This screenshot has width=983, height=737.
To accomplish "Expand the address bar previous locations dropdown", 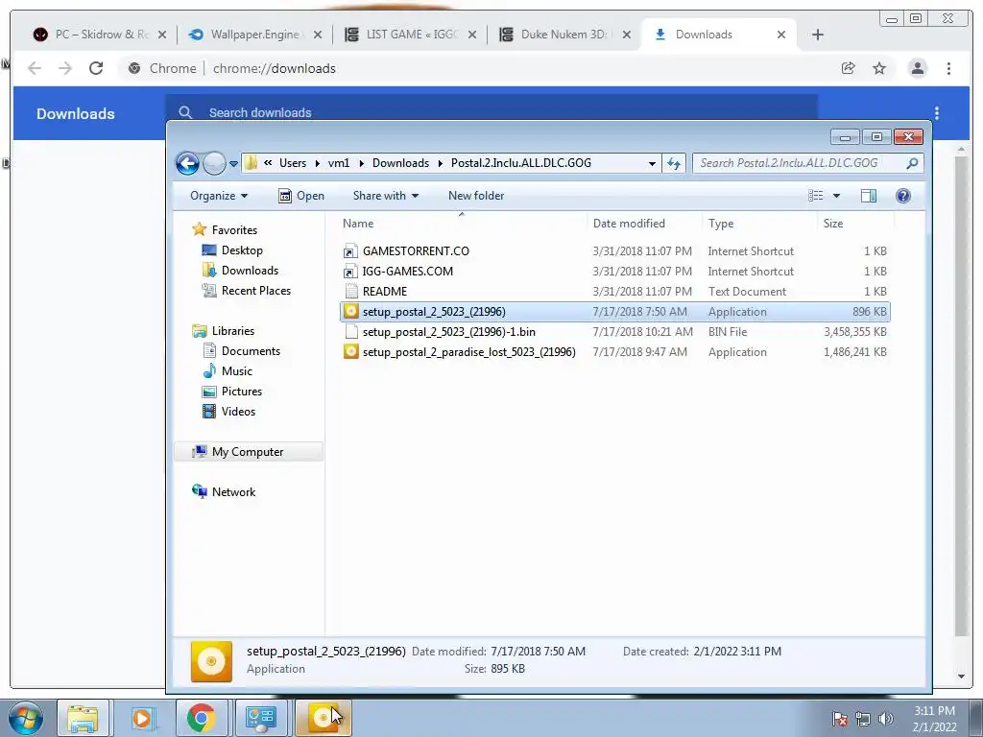I will pos(652,163).
